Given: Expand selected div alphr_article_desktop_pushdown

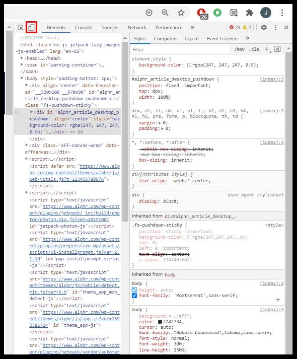Looking at the screenshot, I should point(32,112).
